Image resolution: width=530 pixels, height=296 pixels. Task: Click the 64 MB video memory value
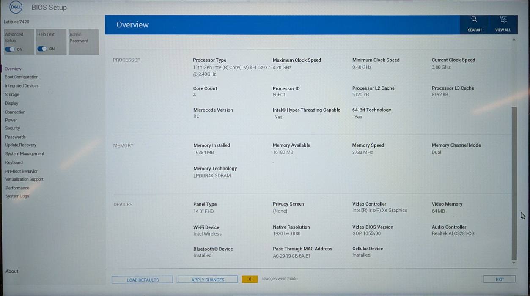pos(438,211)
